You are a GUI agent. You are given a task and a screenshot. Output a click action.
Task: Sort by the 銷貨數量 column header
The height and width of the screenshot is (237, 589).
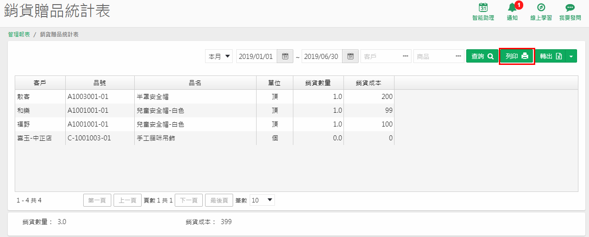click(318, 83)
